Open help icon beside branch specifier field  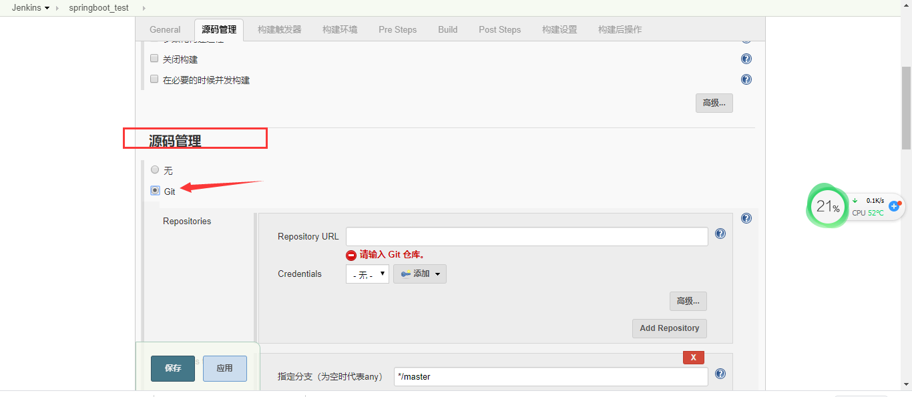[x=720, y=374]
